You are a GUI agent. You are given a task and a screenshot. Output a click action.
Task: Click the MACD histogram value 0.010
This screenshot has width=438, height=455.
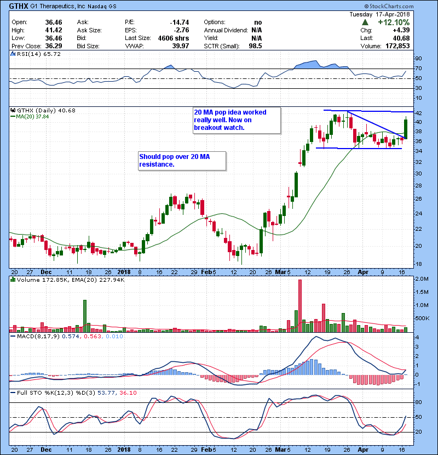[114, 337]
